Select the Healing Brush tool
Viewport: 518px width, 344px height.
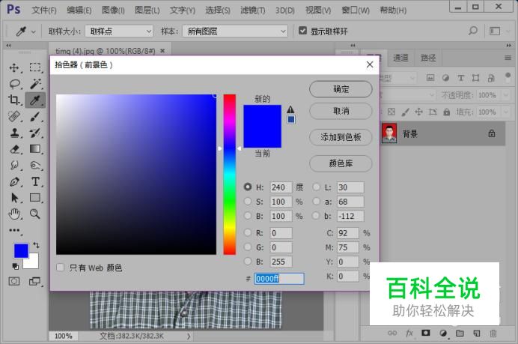click(x=14, y=116)
